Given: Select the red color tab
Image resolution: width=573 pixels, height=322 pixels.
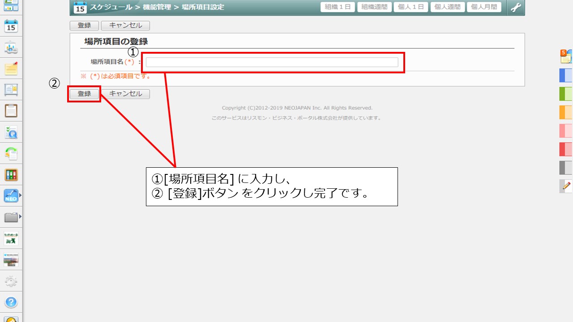Looking at the screenshot, I should coord(566,149).
